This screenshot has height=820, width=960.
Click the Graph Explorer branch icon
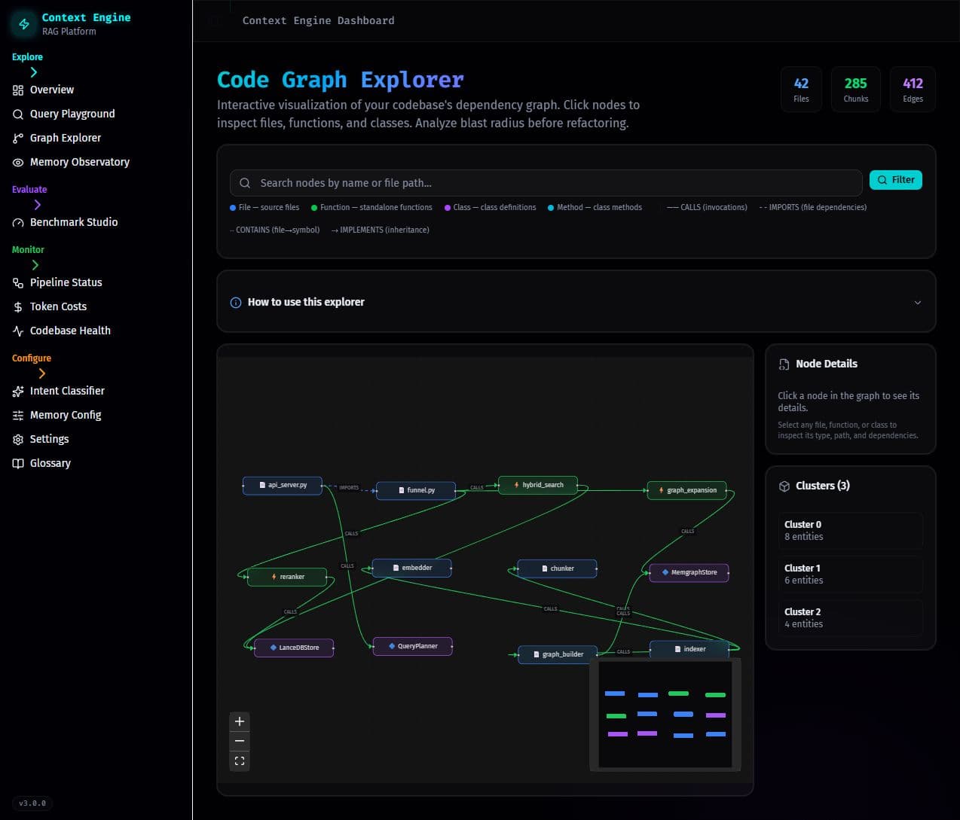(18, 139)
